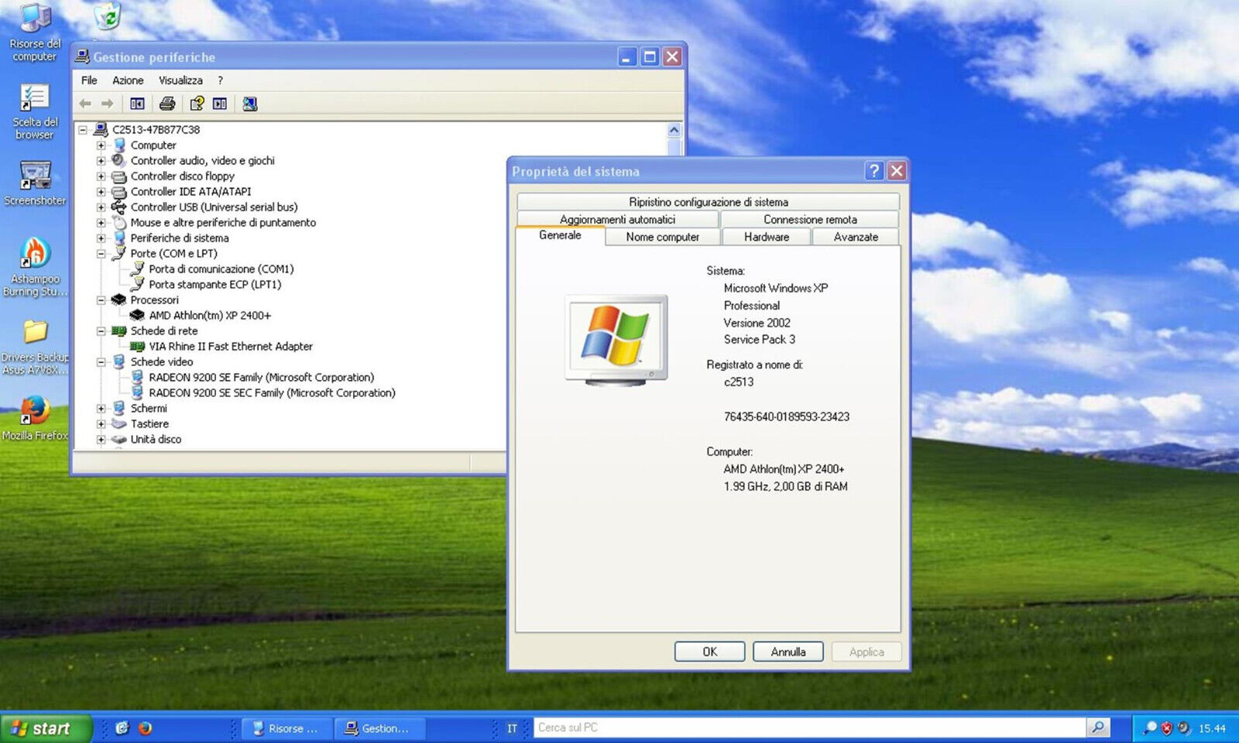Viewport: 1239px width, 743px height.
Task: Click the red security shield tray icon
Action: coord(1167,728)
